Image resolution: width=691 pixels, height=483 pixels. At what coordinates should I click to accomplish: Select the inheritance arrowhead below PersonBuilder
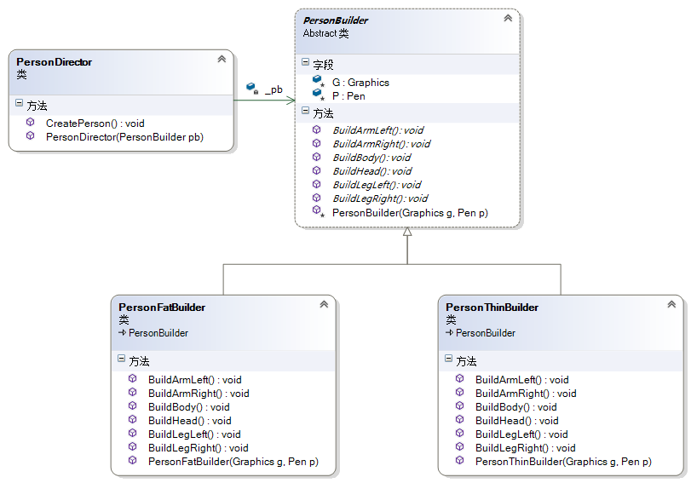(407, 232)
